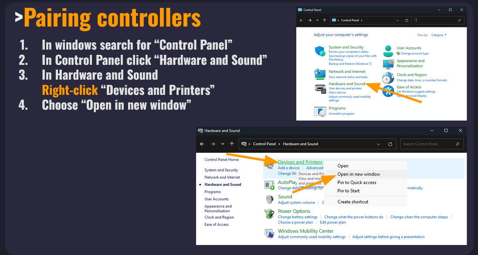Viewport: 478px width, 255px height.
Task: Open Control Panel Home in the sidebar
Action: 222,159
